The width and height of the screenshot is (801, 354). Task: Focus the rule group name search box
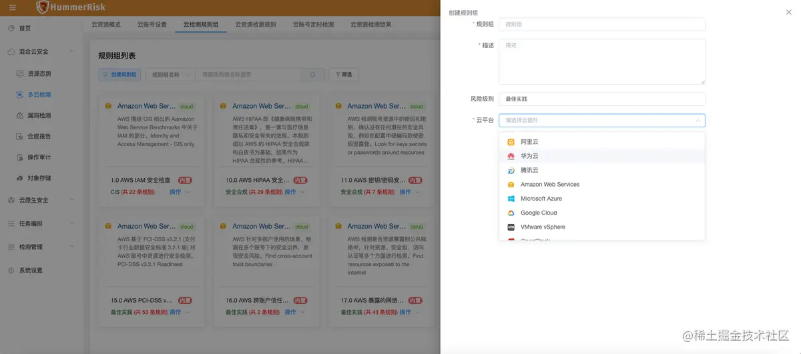(x=248, y=75)
